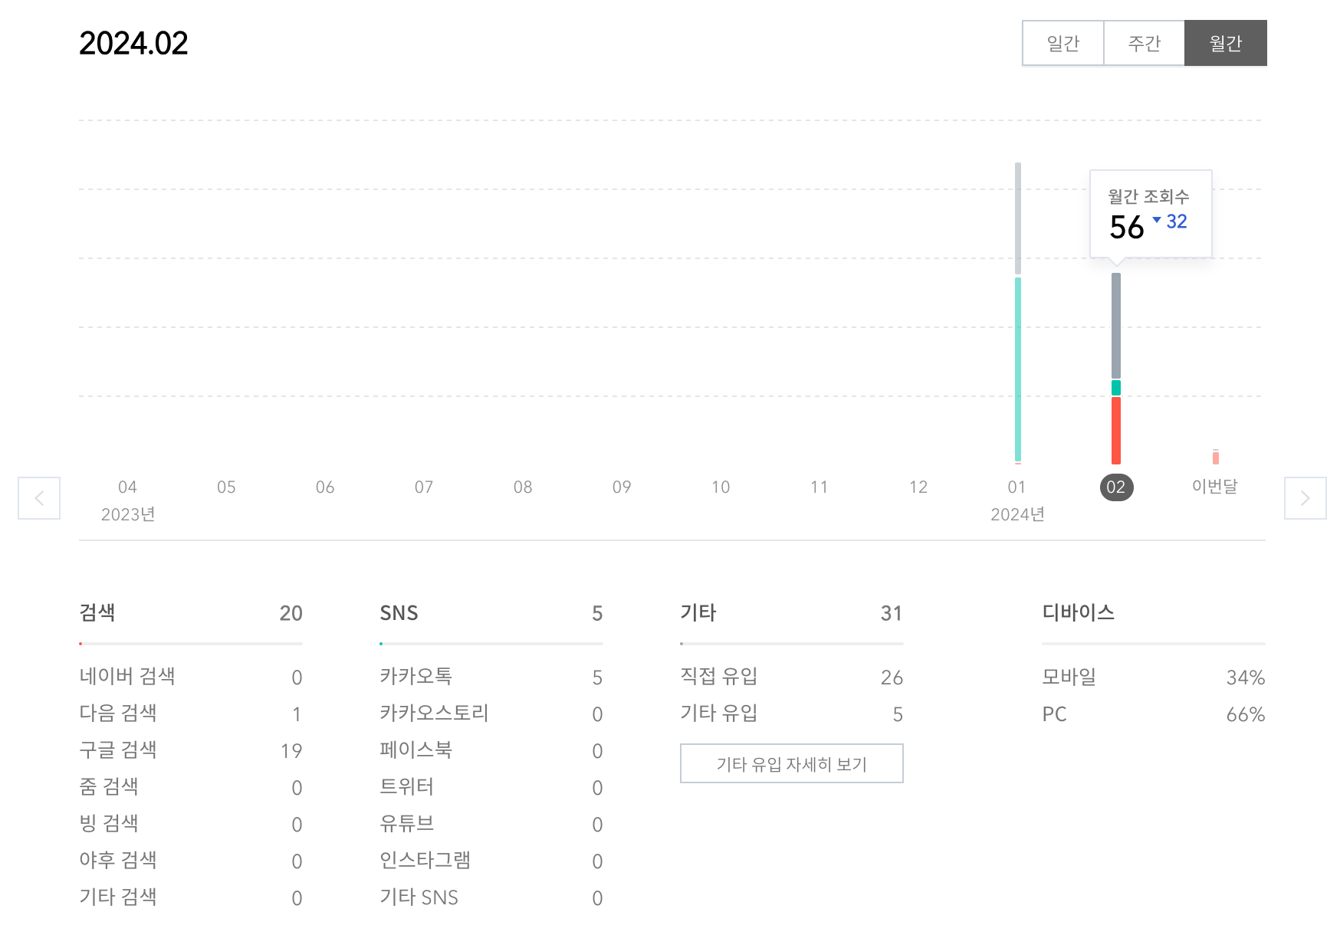Switch to 일간 daily view
This screenshot has height=935, width=1340.
[x=1062, y=43]
